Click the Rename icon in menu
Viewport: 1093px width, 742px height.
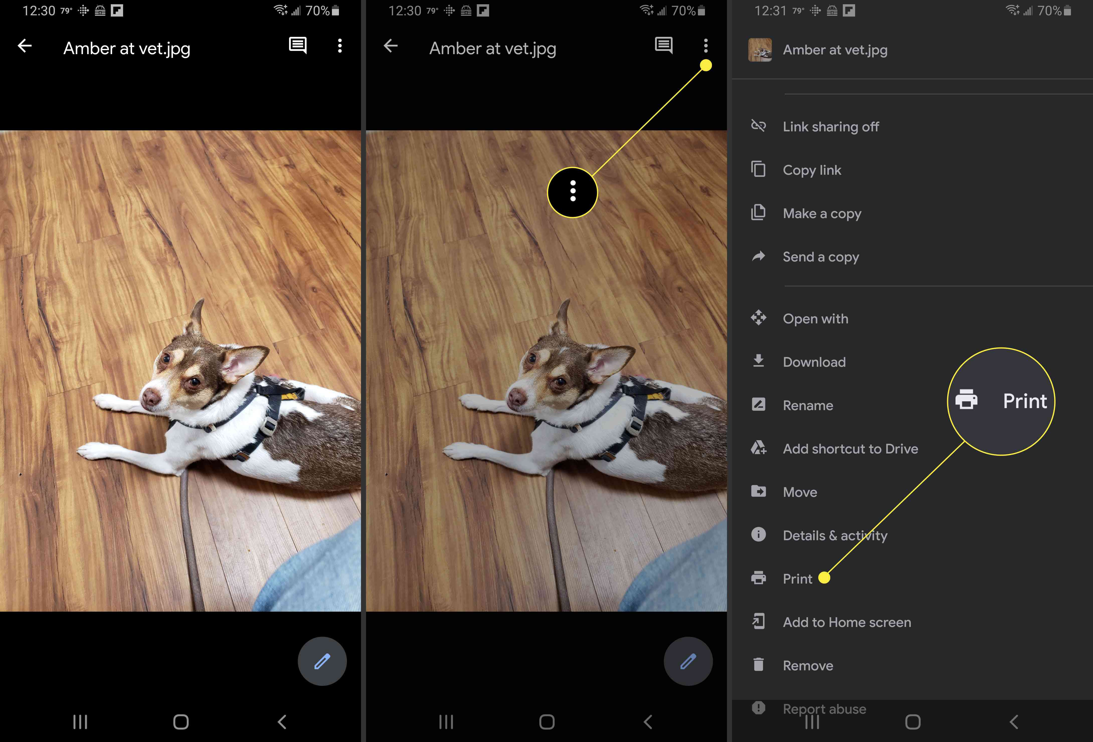759,405
